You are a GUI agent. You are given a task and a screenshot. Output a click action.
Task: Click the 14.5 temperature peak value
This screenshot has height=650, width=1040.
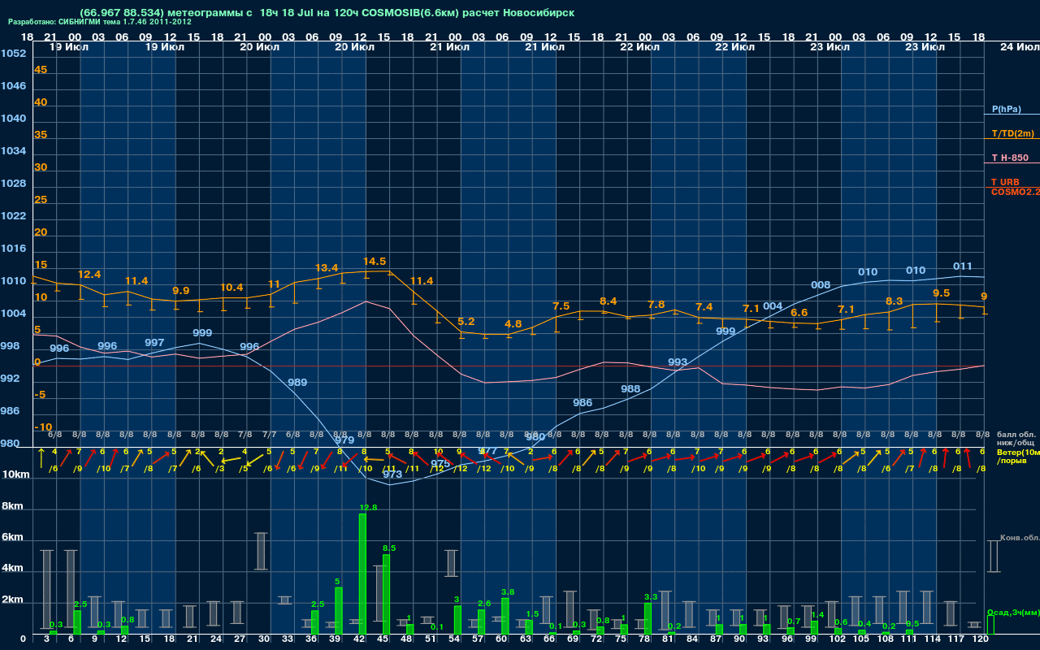click(x=375, y=262)
